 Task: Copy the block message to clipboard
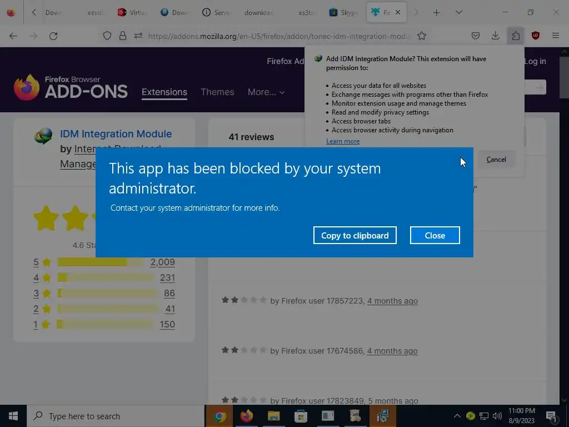355,235
